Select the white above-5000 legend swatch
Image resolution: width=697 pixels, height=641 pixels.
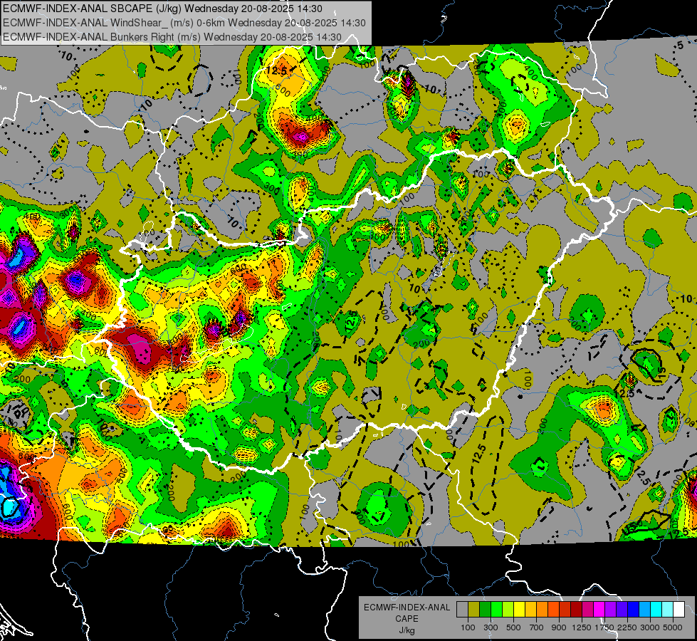pos(678,610)
